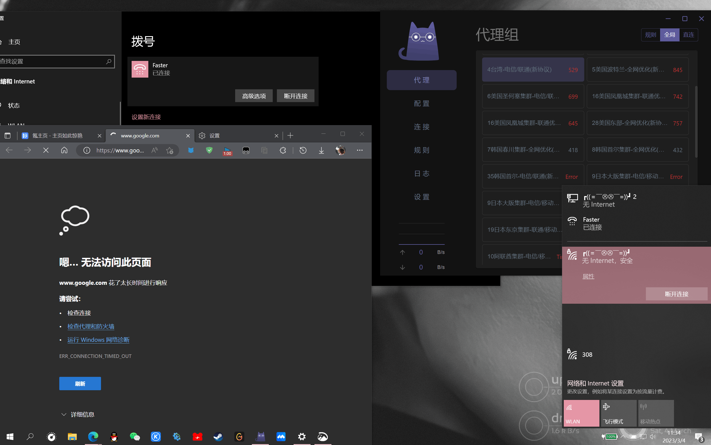Switch to the 氪主页 browser tab
711x445 pixels.
coord(57,135)
